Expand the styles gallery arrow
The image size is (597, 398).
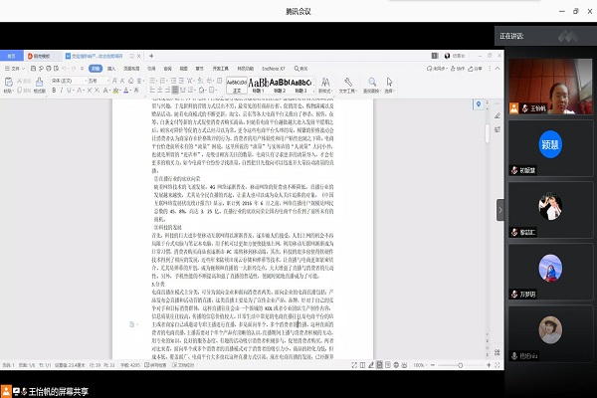314,91
